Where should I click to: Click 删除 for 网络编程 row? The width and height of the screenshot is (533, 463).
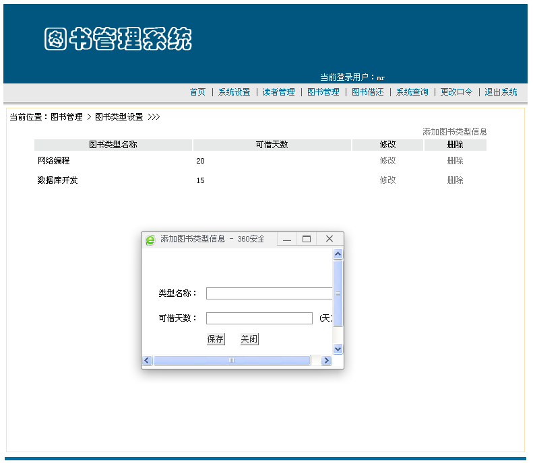[455, 161]
